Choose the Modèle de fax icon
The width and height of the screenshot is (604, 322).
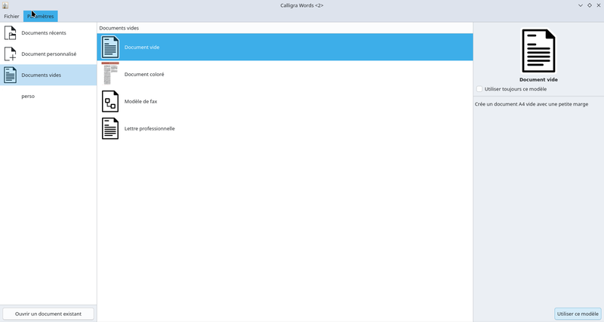point(110,101)
